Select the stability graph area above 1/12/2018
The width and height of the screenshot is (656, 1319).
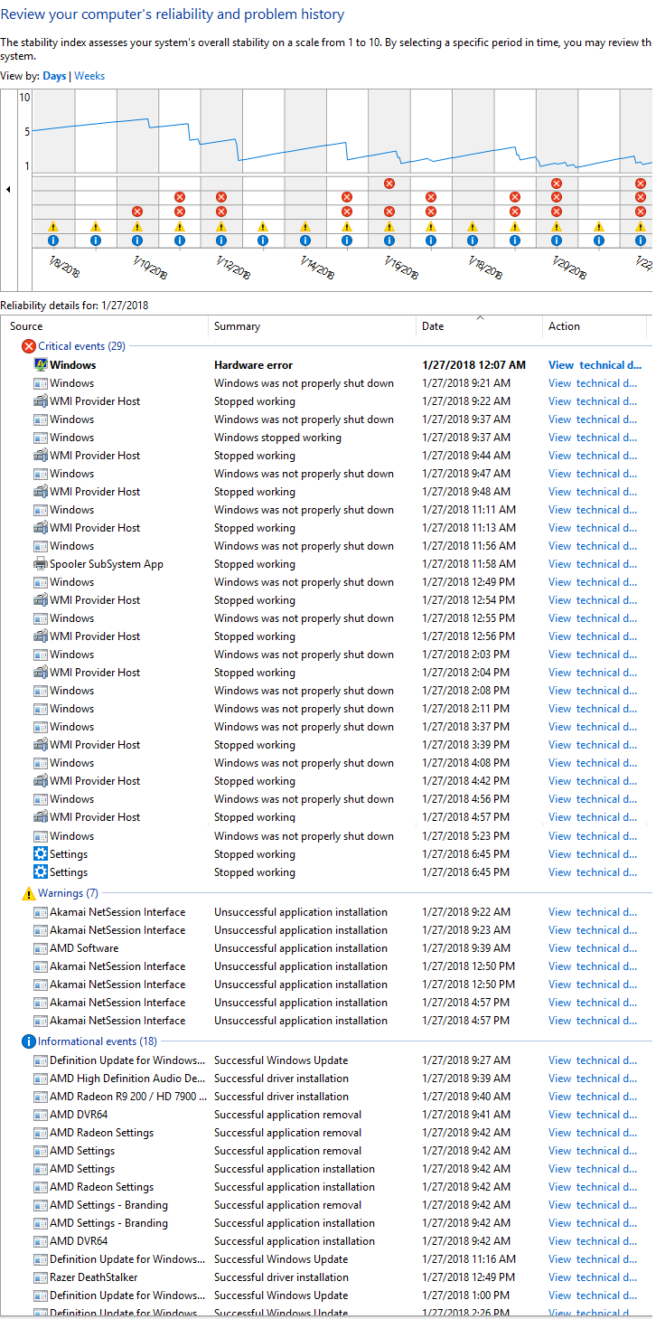point(220,131)
